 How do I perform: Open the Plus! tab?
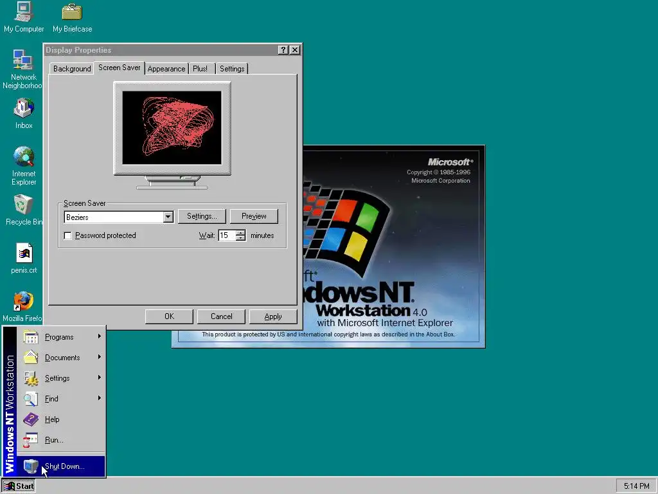coord(200,68)
